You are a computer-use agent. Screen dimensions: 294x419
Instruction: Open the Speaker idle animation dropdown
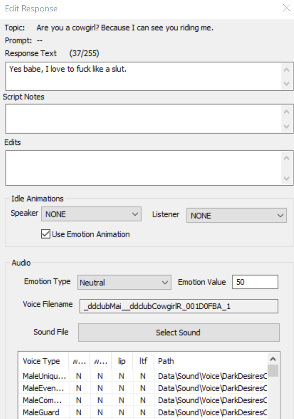pyautogui.click(x=91, y=214)
